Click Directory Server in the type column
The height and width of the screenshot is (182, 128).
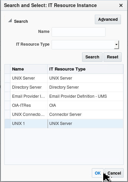pos(85,87)
